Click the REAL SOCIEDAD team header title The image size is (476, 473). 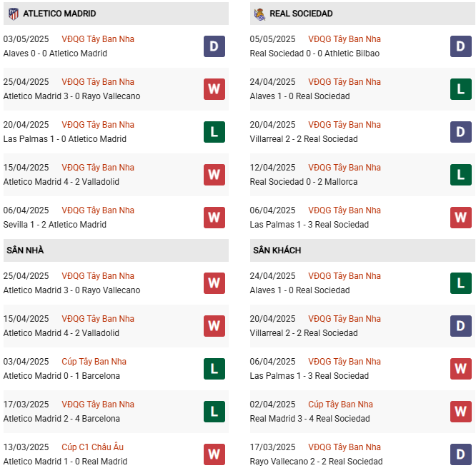coord(301,14)
